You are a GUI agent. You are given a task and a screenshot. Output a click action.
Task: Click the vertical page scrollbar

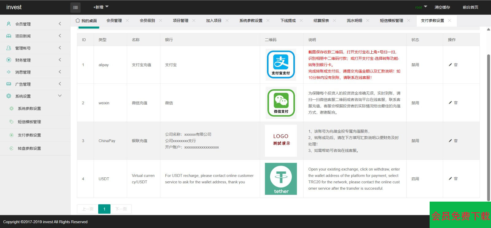click(489, 127)
